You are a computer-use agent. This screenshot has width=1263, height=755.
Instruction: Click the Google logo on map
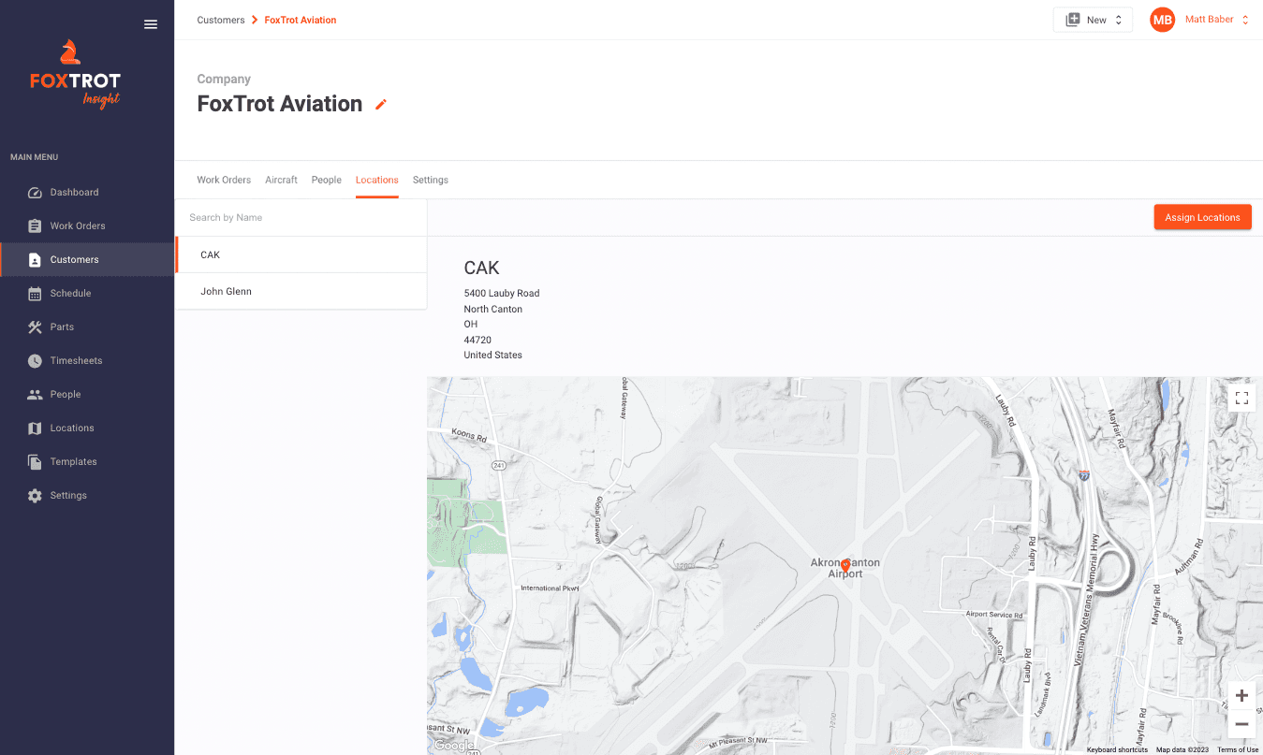pos(453,746)
